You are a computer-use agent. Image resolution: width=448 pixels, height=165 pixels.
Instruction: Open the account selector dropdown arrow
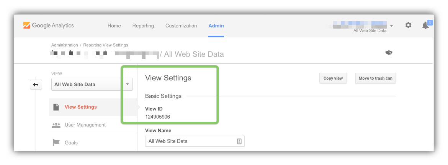(x=391, y=26)
